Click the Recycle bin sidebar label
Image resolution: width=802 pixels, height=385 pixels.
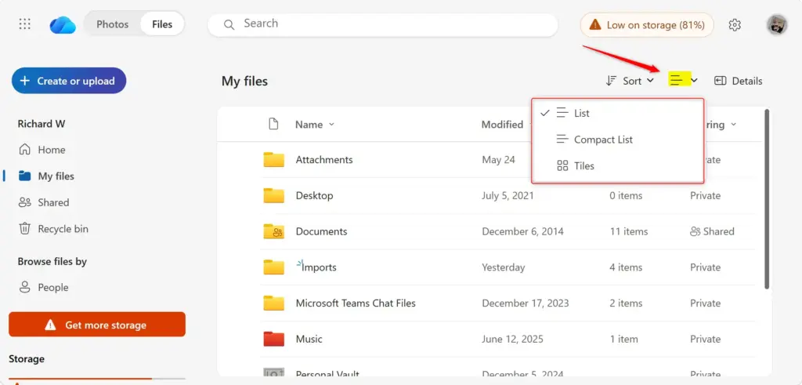tap(63, 229)
